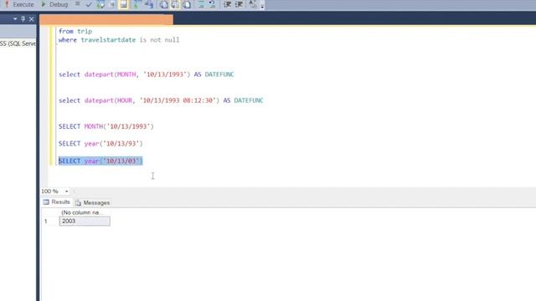The height and width of the screenshot is (301, 536).
Task: Select the orange query document tab
Action: (106, 19)
